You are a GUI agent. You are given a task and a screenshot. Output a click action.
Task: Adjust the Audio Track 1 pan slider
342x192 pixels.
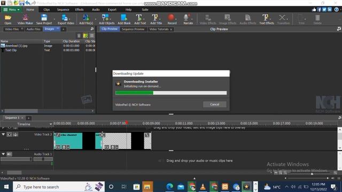click(43, 159)
